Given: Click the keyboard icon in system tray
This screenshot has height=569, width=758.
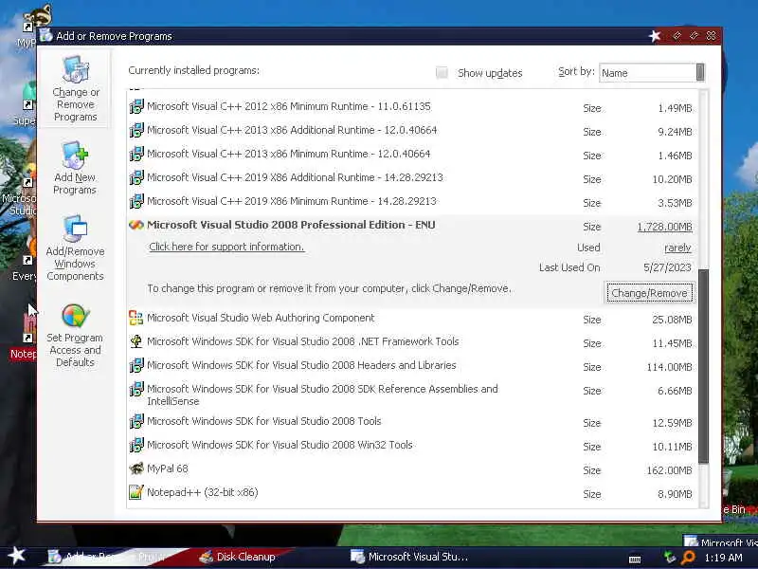Looking at the screenshot, I should (x=635, y=559).
